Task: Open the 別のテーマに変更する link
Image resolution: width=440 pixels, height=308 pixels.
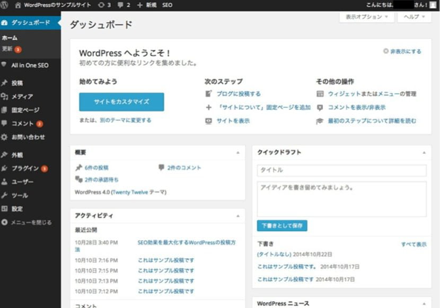Action: point(126,120)
